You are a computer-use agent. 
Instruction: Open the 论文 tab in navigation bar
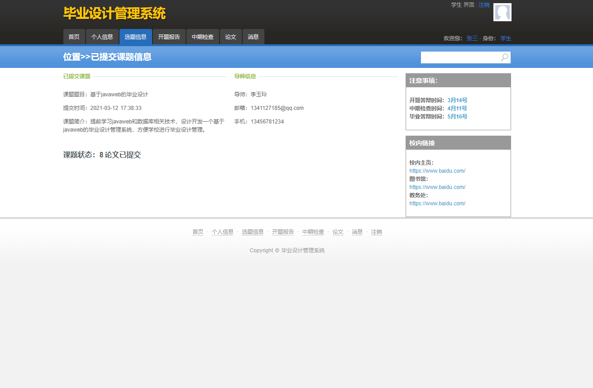[230, 37]
